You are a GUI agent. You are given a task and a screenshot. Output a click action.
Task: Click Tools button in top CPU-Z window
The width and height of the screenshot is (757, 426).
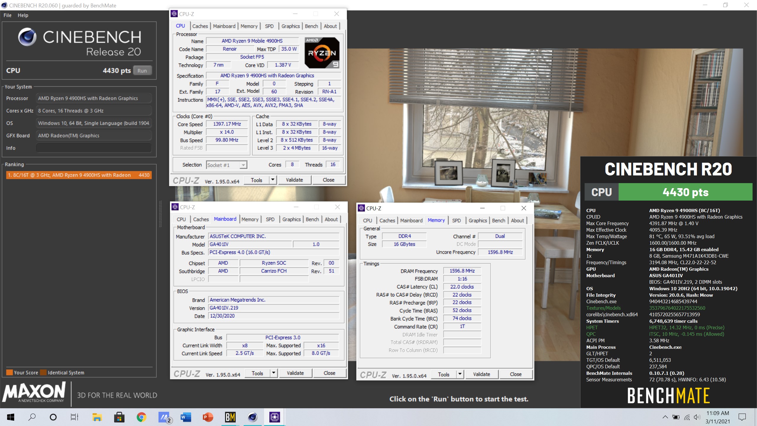[x=256, y=180]
